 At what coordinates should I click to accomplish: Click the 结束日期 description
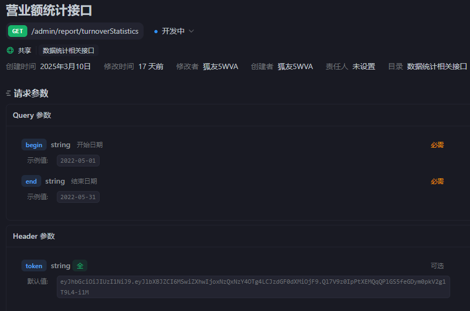84,181
